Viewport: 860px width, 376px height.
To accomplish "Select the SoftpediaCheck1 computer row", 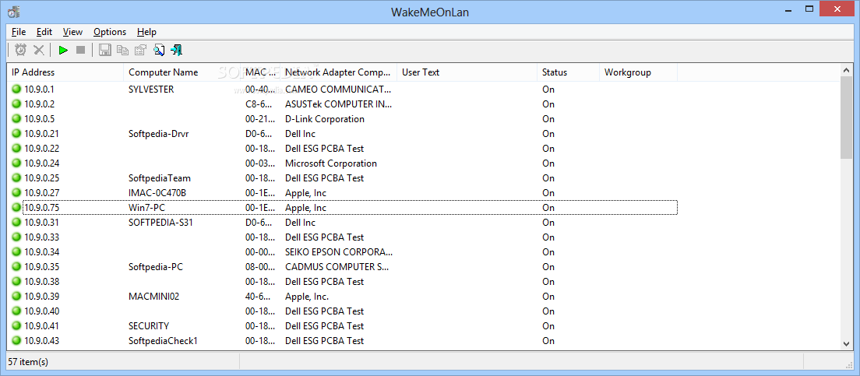I will (342, 340).
